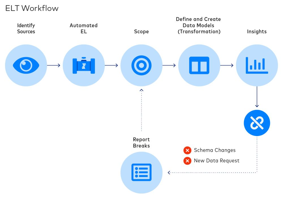
Task: Toggle the red X next to New Data Request
Action: click(187, 161)
